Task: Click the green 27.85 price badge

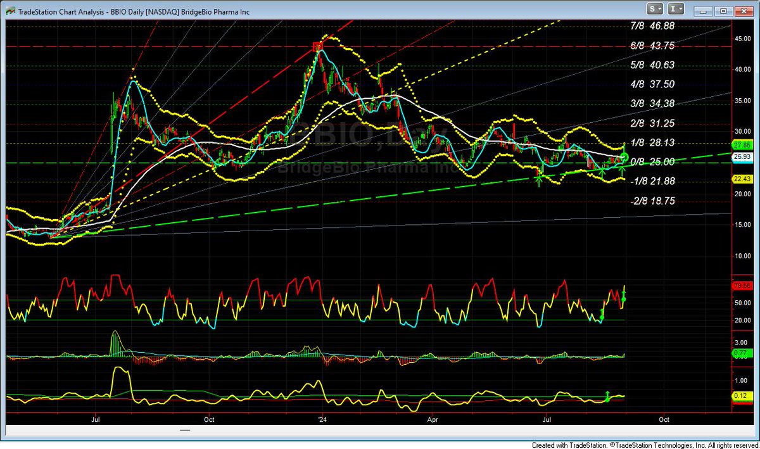Action: pyautogui.click(x=742, y=144)
